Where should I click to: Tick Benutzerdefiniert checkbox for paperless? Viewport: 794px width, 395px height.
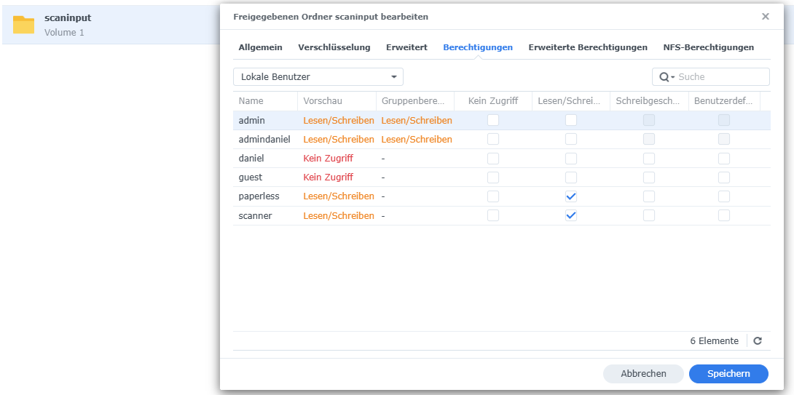(x=724, y=196)
